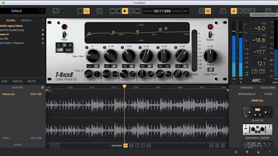Viewport: 278px width, 156px height.
Task: Flip the Reset toggle switch
Action: [x=64, y=35]
